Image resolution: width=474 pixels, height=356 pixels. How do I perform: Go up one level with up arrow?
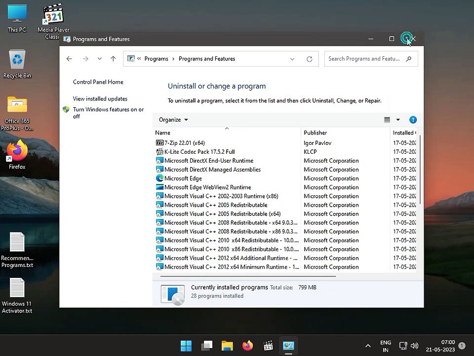point(113,59)
